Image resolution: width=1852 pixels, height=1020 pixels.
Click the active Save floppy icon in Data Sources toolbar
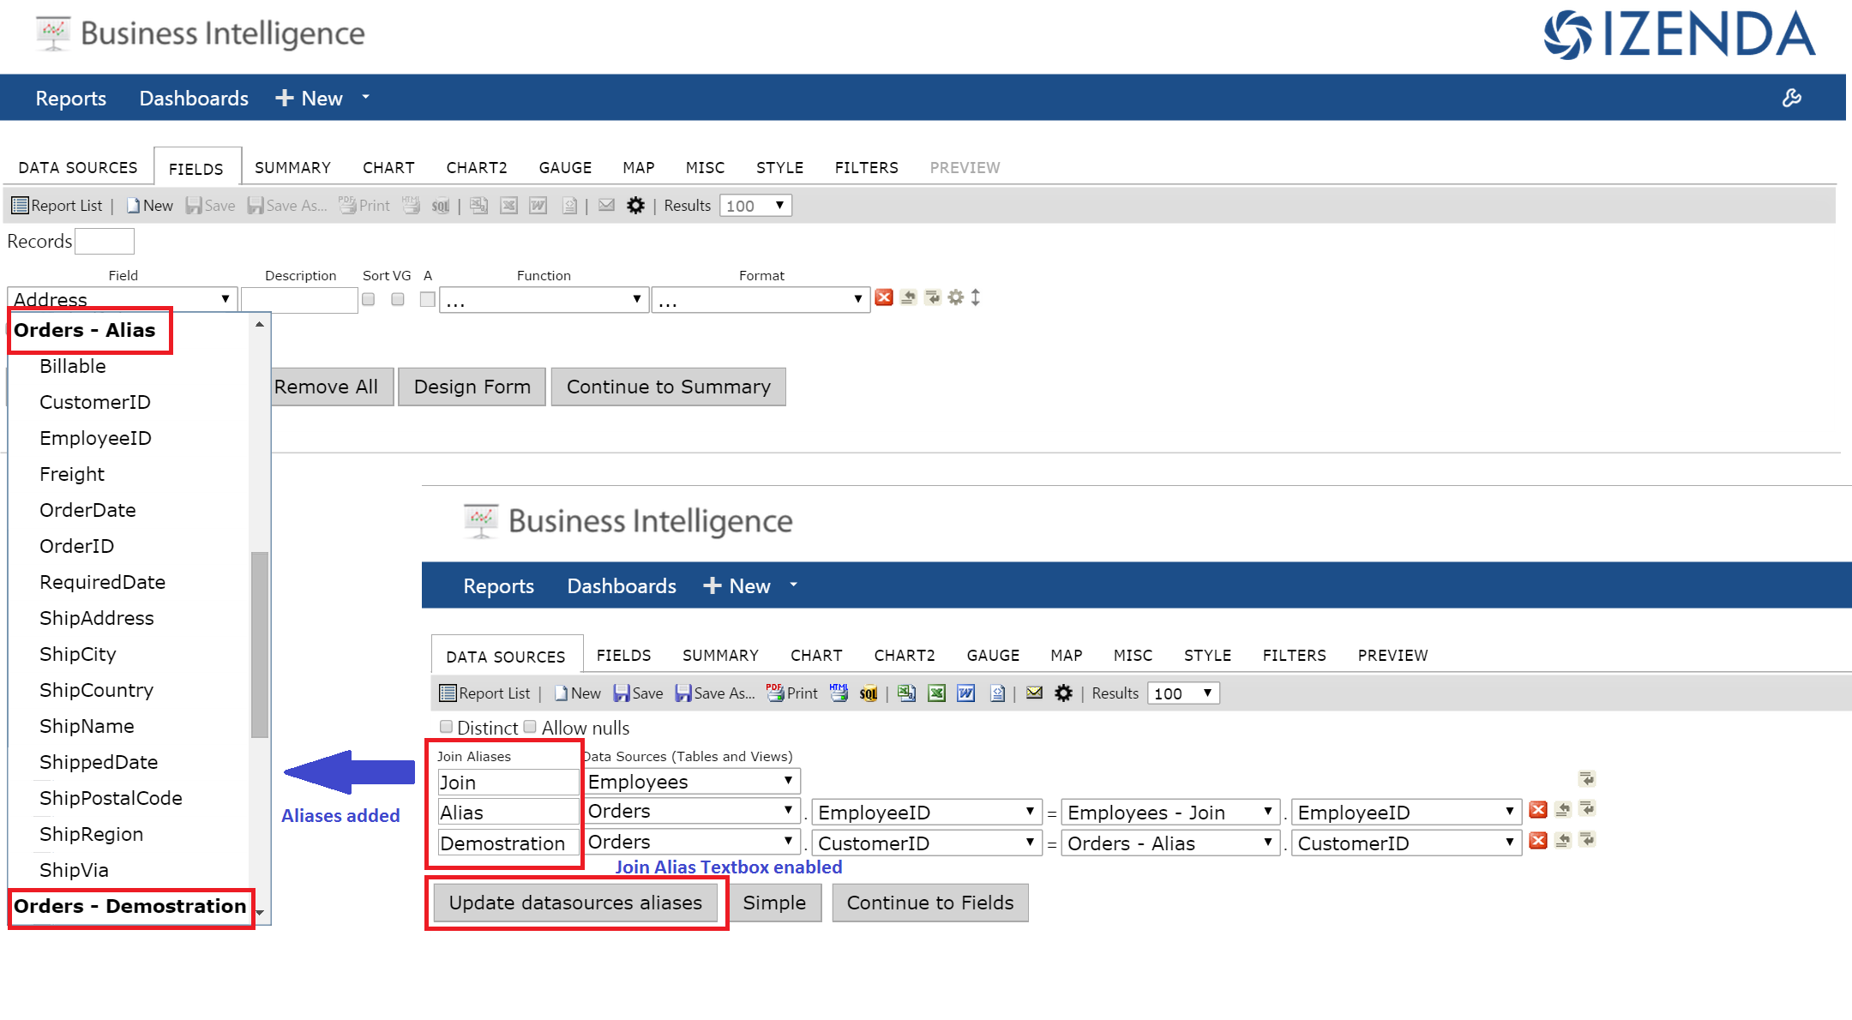click(621, 693)
